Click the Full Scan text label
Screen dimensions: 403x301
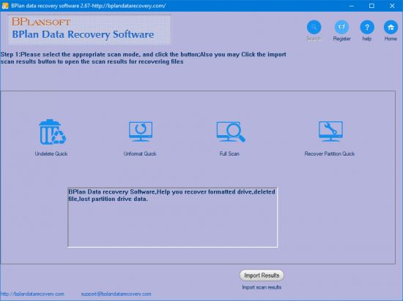pyautogui.click(x=229, y=153)
